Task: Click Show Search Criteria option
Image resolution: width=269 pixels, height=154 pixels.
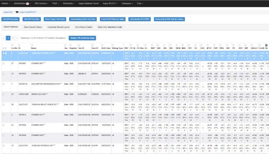Action: pyautogui.click(x=33, y=27)
